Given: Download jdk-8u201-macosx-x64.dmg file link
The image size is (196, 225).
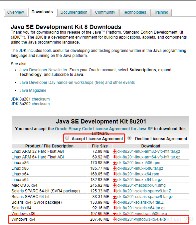Looking at the screenshot, I should point(141,185).
